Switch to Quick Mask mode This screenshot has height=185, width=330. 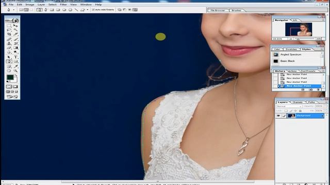[15, 87]
